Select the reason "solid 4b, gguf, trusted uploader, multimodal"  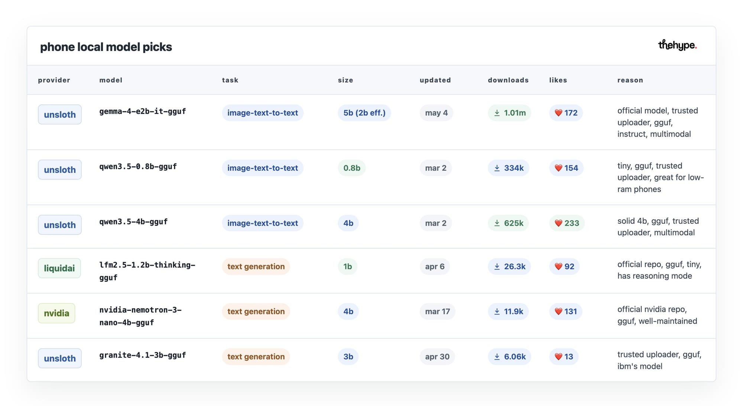[658, 226]
